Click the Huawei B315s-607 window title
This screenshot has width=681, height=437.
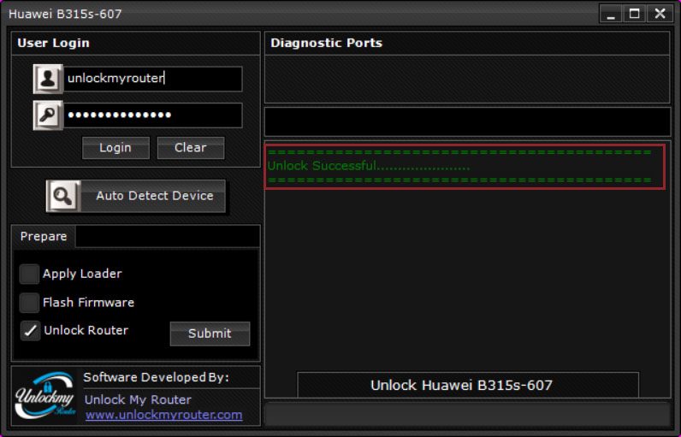[x=65, y=14]
